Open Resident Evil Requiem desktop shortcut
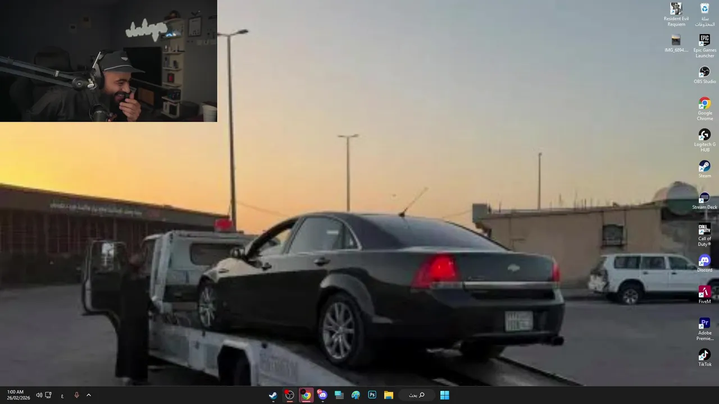719x404 pixels. click(676, 15)
